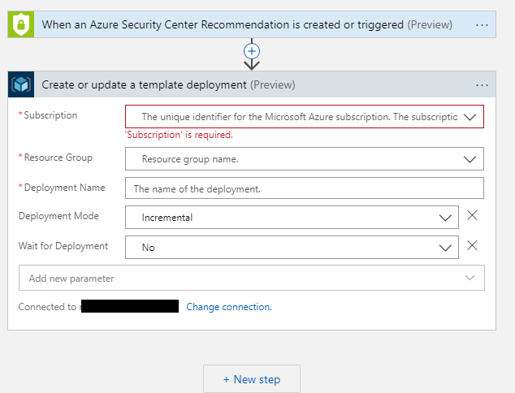The height and width of the screenshot is (393, 515).
Task: Remove the Wait for Deployment parameter
Action: (x=472, y=245)
